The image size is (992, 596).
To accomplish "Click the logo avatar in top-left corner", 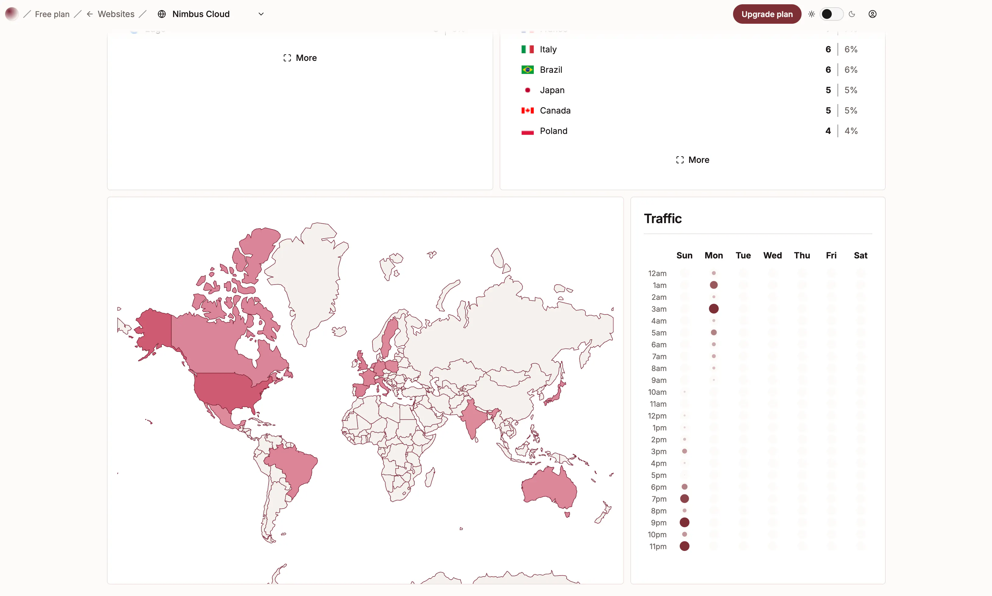I will (x=12, y=14).
